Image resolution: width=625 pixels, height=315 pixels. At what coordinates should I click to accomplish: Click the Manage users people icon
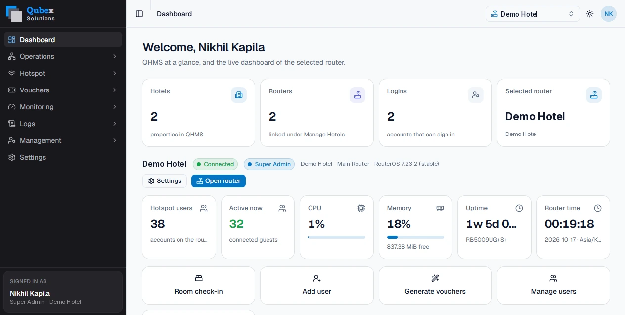553,278
